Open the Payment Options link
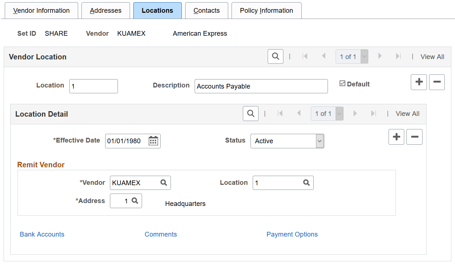 tap(292, 234)
